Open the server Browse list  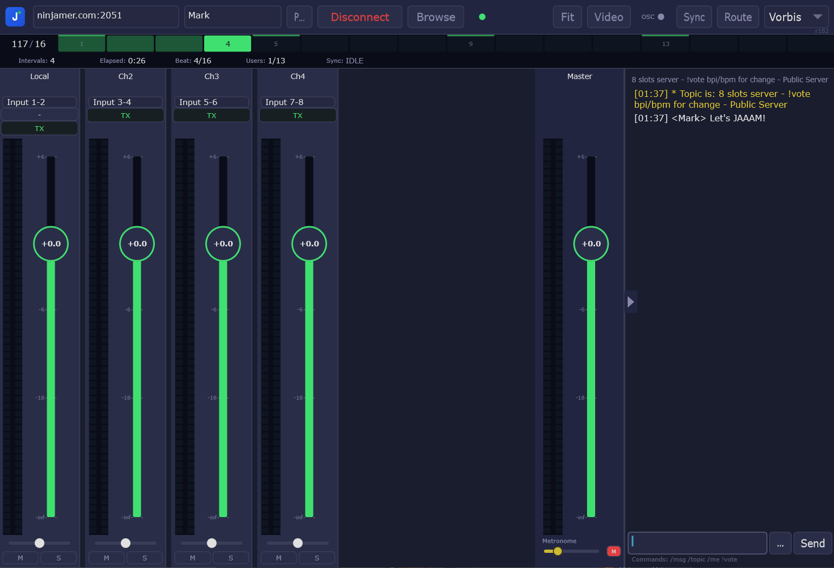(435, 17)
